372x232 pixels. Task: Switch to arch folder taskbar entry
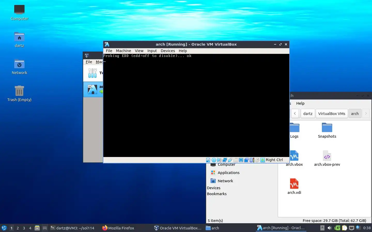point(212,228)
